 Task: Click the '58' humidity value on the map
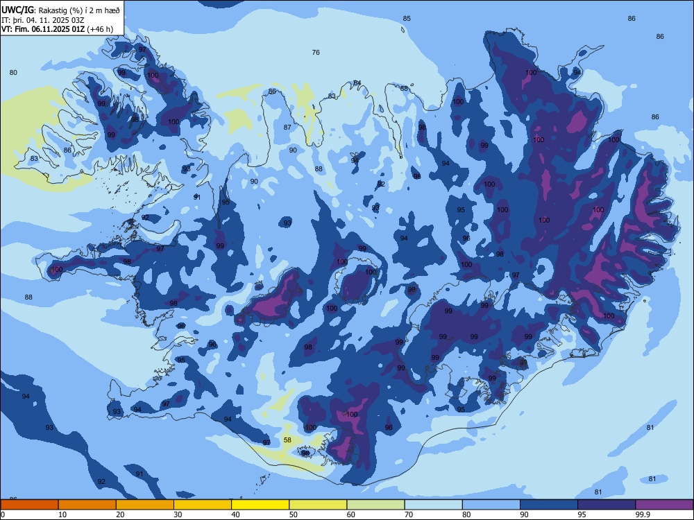pos(288,440)
